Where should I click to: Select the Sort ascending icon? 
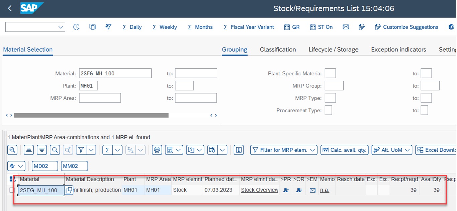pyautogui.click(x=29, y=150)
